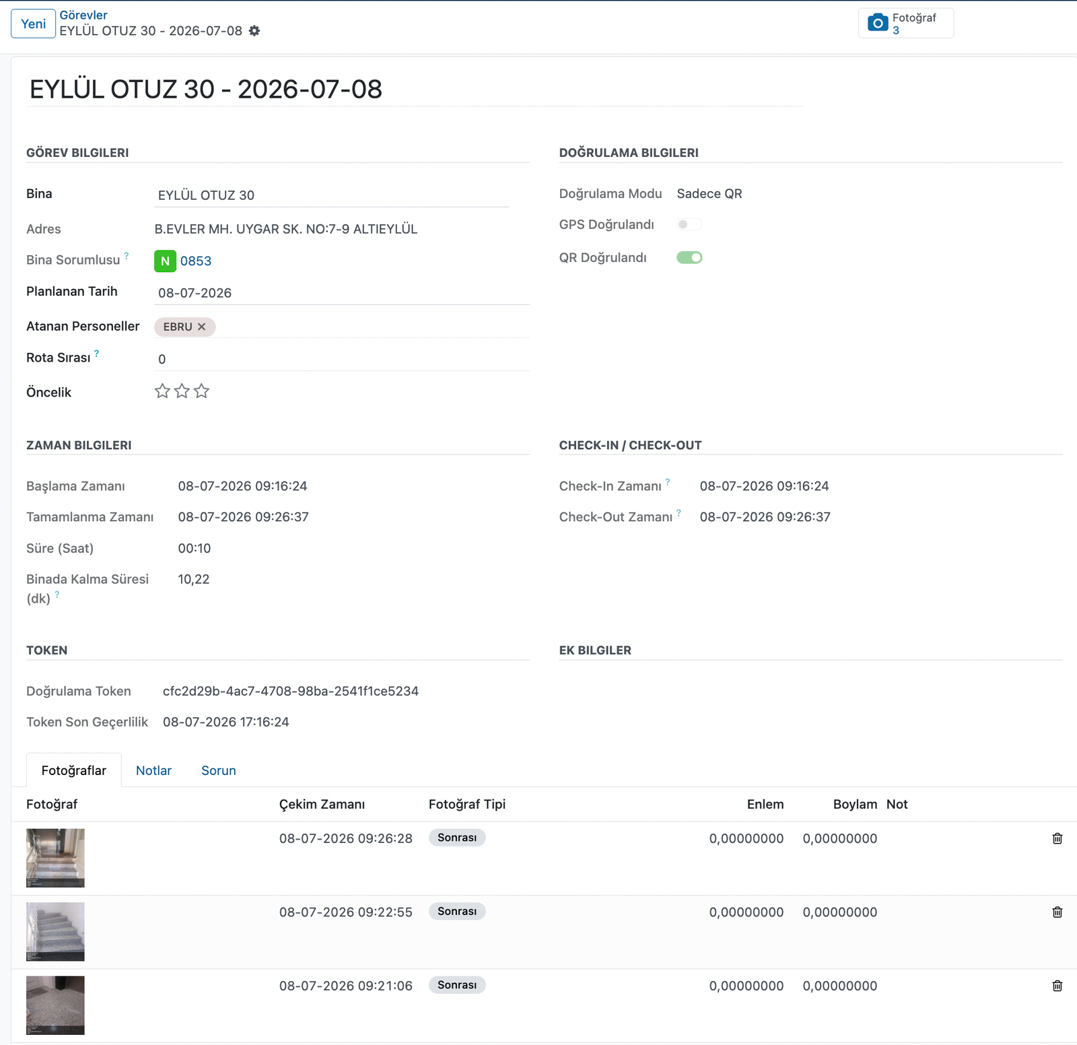Open the Fotoğraf camera stat button
1077x1045 pixels.
[x=905, y=24]
